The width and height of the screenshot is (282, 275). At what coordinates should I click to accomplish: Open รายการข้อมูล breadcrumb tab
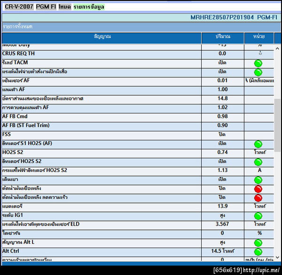click(x=89, y=7)
